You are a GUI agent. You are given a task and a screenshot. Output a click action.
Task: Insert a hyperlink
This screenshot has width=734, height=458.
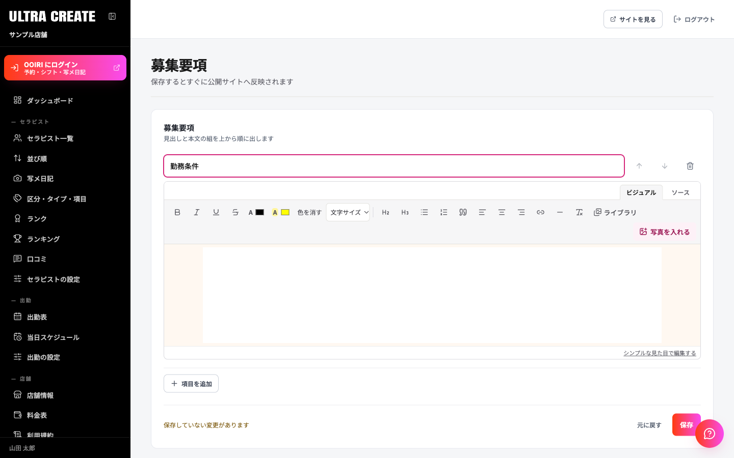click(540, 212)
